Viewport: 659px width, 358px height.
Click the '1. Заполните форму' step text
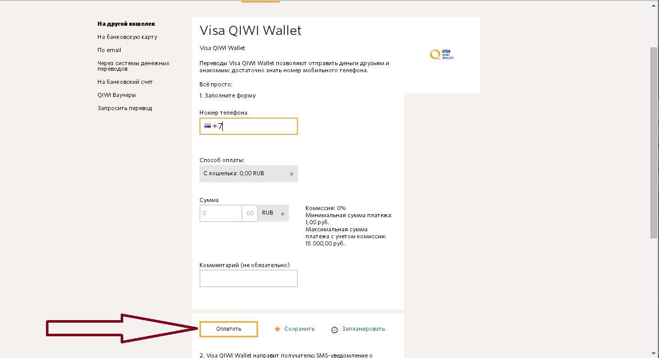click(228, 95)
